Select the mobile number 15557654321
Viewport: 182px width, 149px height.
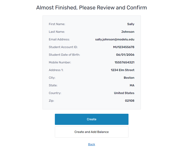[124, 62]
